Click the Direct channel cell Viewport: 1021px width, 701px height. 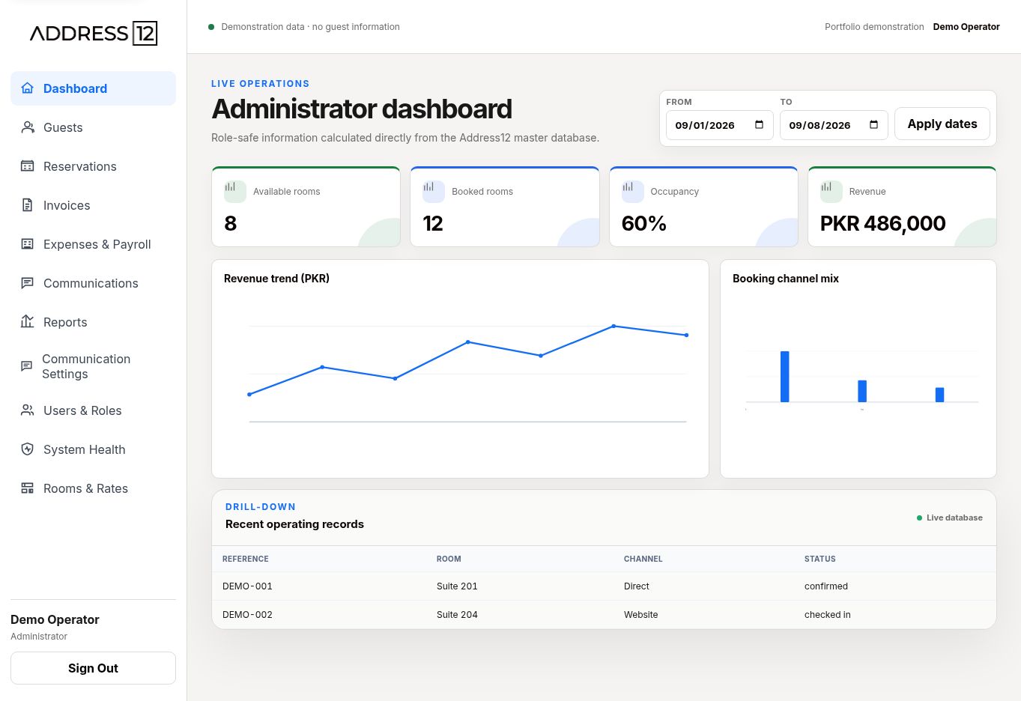(x=637, y=586)
